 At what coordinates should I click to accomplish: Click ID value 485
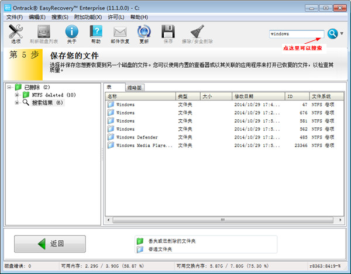(304, 137)
